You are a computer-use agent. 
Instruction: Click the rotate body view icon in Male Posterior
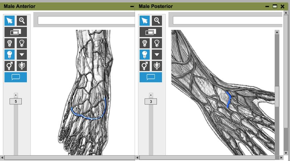coord(157,66)
